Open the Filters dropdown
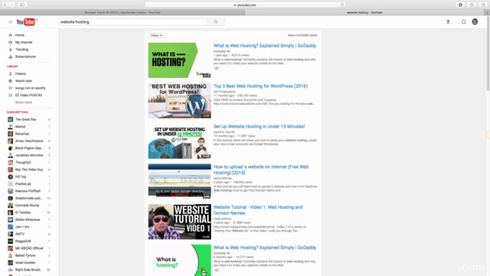 click(x=156, y=35)
